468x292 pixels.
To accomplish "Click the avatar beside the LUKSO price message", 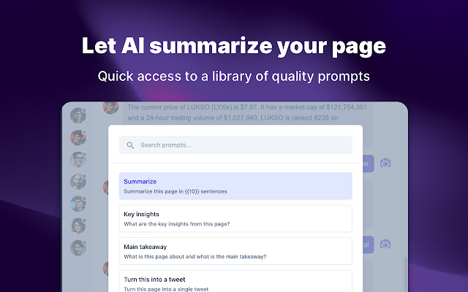I will [110, 107].
